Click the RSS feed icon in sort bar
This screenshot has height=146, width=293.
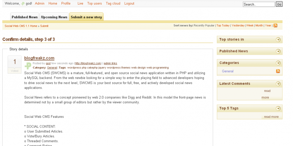(275, 26)
